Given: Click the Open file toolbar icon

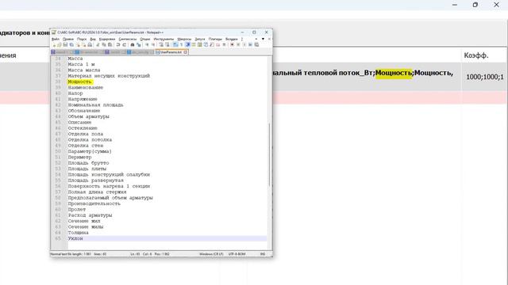Looking at the screenshot, I should [59, 44].
